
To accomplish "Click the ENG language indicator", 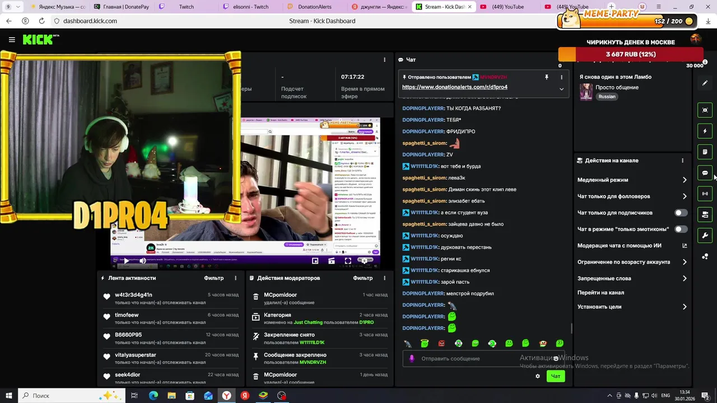I will pos(665,396).
